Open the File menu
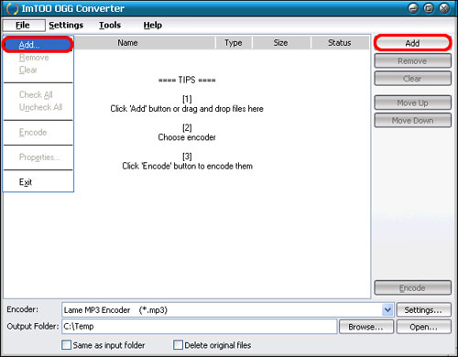This screenshot has width=458, height=357. point(24,25)
